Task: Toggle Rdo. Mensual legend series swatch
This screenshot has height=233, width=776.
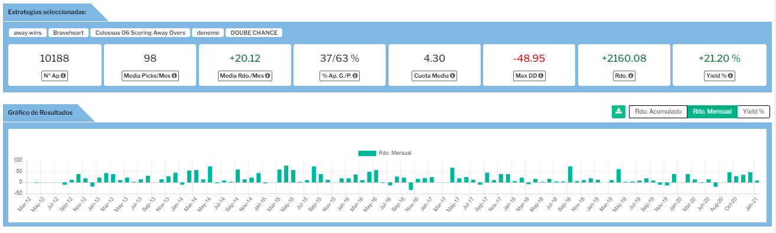Action: [x=367, y=153]
